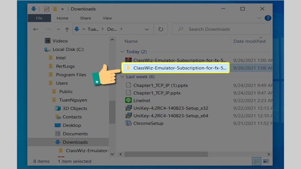Image resolution: width=301 pixels, height=169 pixels.
Task: Collapse the Last week (6) group
Action: (122, 77)
